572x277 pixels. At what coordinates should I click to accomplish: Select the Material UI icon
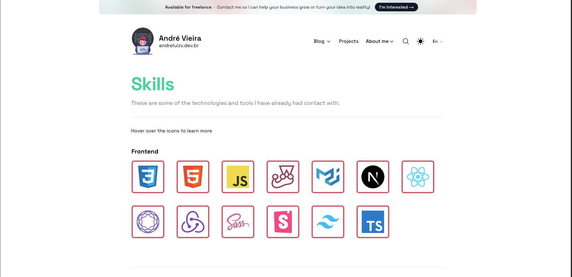point(328,177)
